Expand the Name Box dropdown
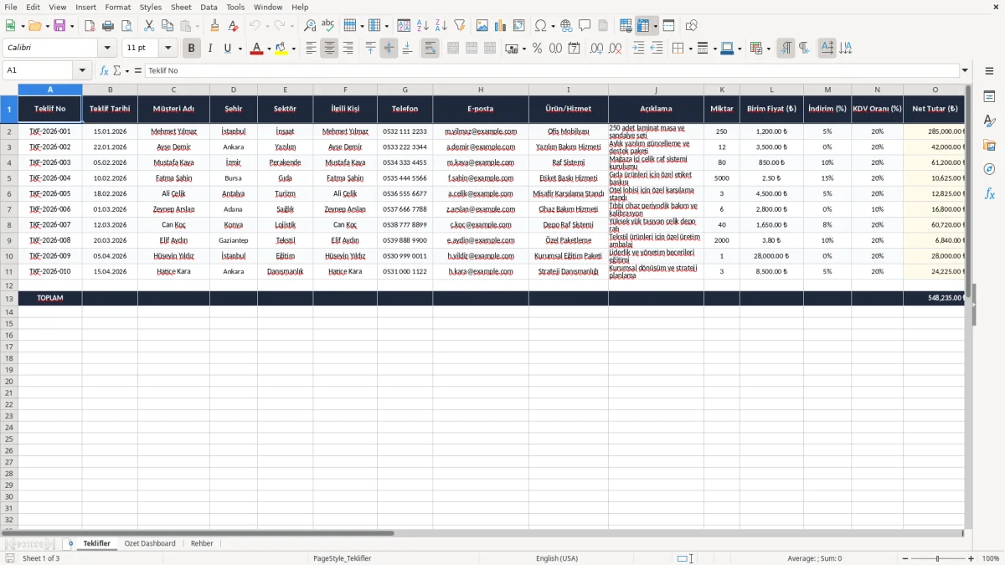Image resolution: width=1005 pixels, height=565 pixels. [x=82, y=71]
